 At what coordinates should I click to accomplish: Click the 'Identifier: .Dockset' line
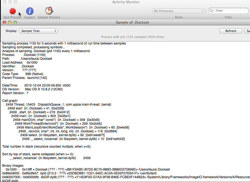(18, 66)
